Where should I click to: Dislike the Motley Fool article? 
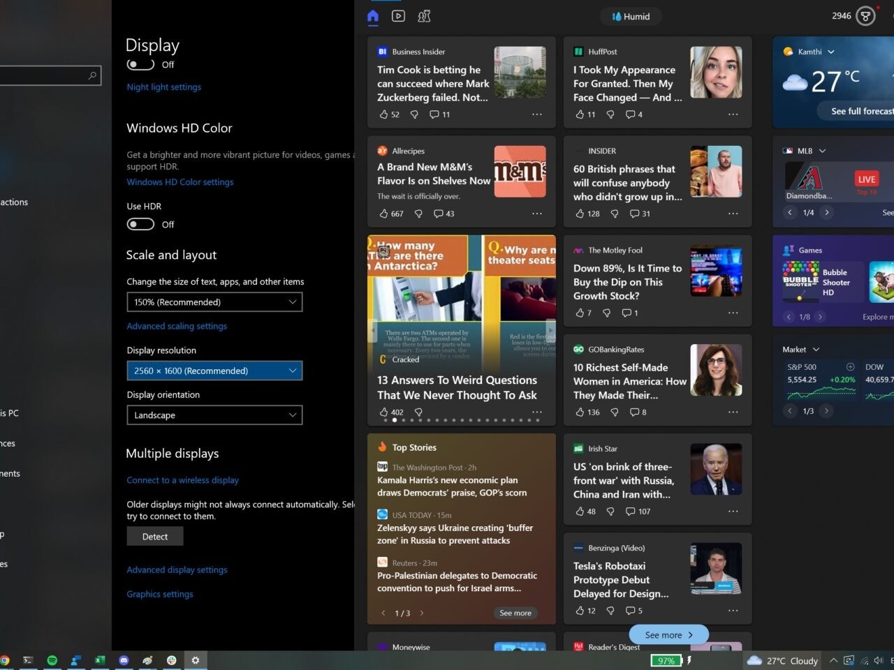[x=606, y=313]
